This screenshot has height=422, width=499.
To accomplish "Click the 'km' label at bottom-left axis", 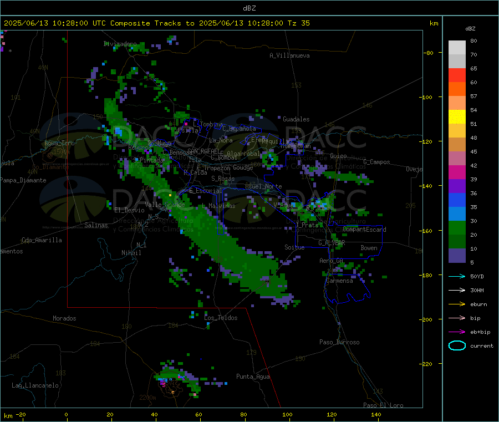I will (x=8, y=416).
